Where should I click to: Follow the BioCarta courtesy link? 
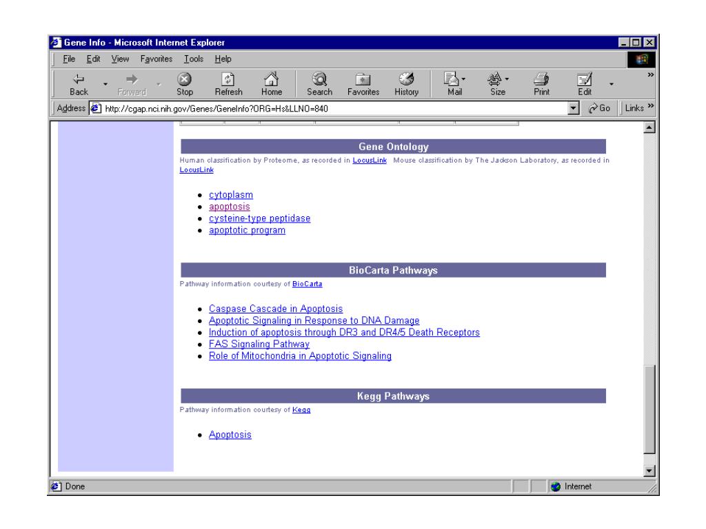[307, 284]
